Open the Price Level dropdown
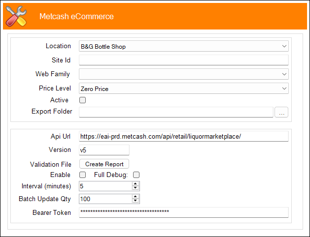Image resolution: width=310 pixels, height=237 pixels. [x=184, y=89]
